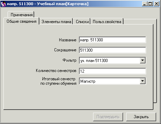Click the Количество семестров field
This screenshot has width=161, height=124.
[x=112, y=71]
